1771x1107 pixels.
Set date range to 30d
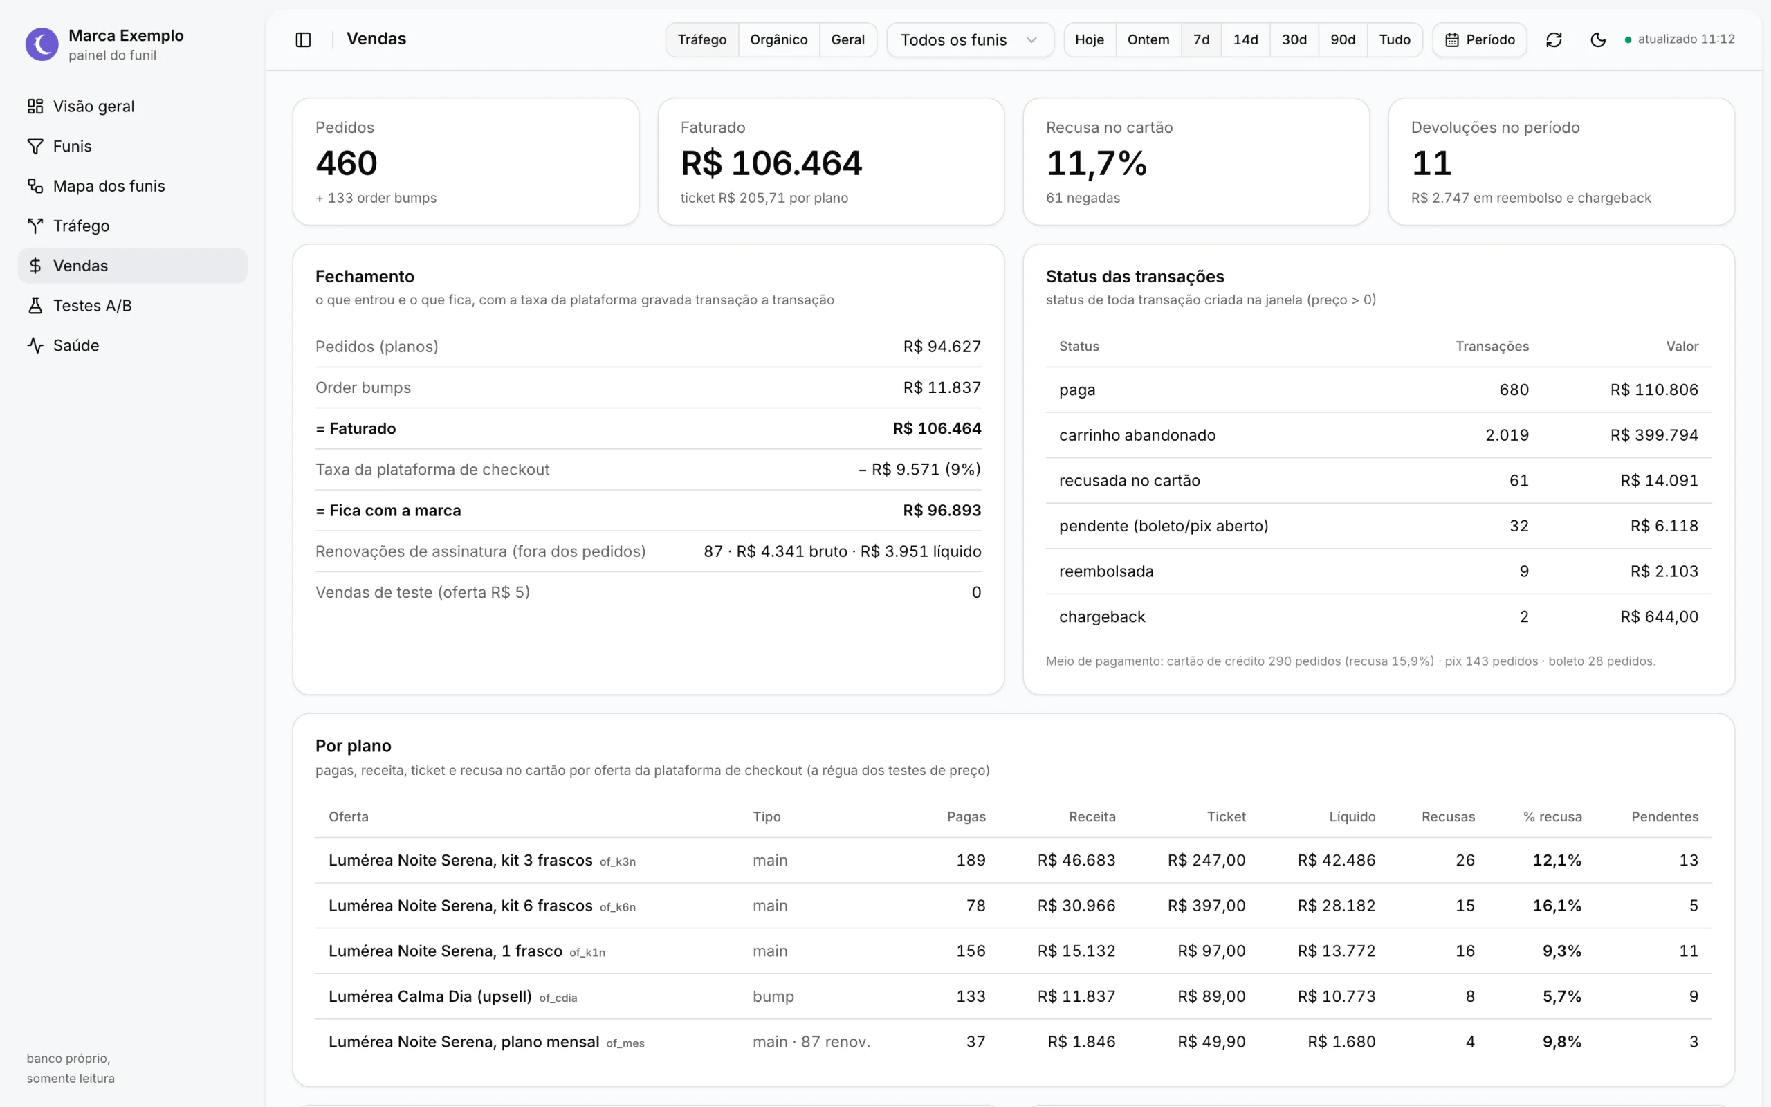(x=1294, y=39)
